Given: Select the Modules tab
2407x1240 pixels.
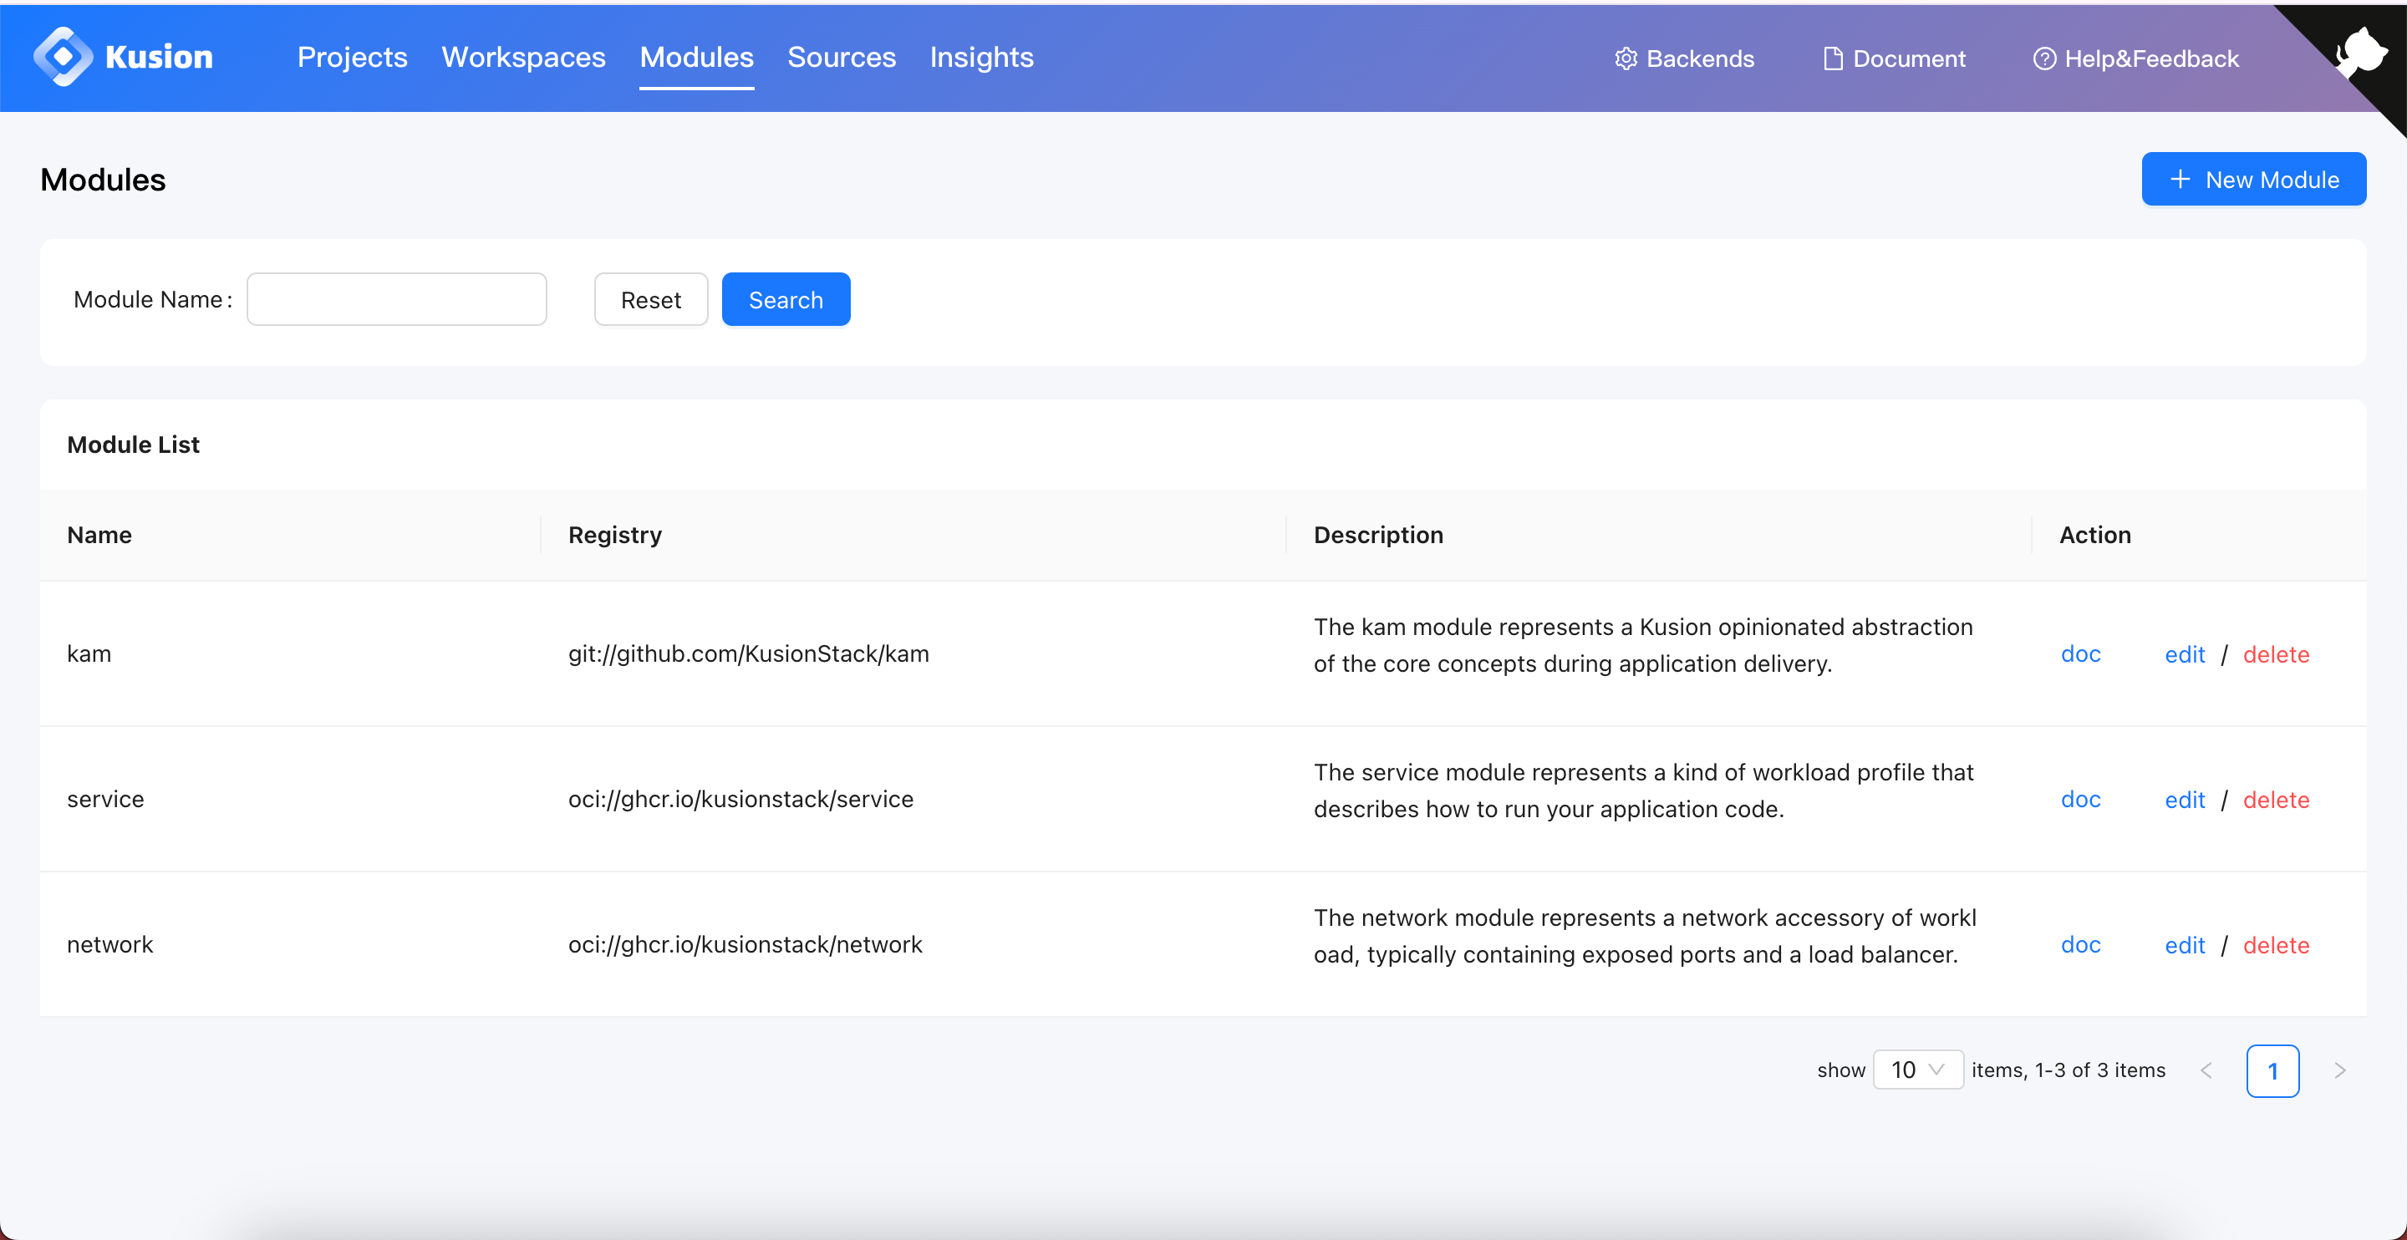Looking at the screenshot, I should click(x=696, y=57).
